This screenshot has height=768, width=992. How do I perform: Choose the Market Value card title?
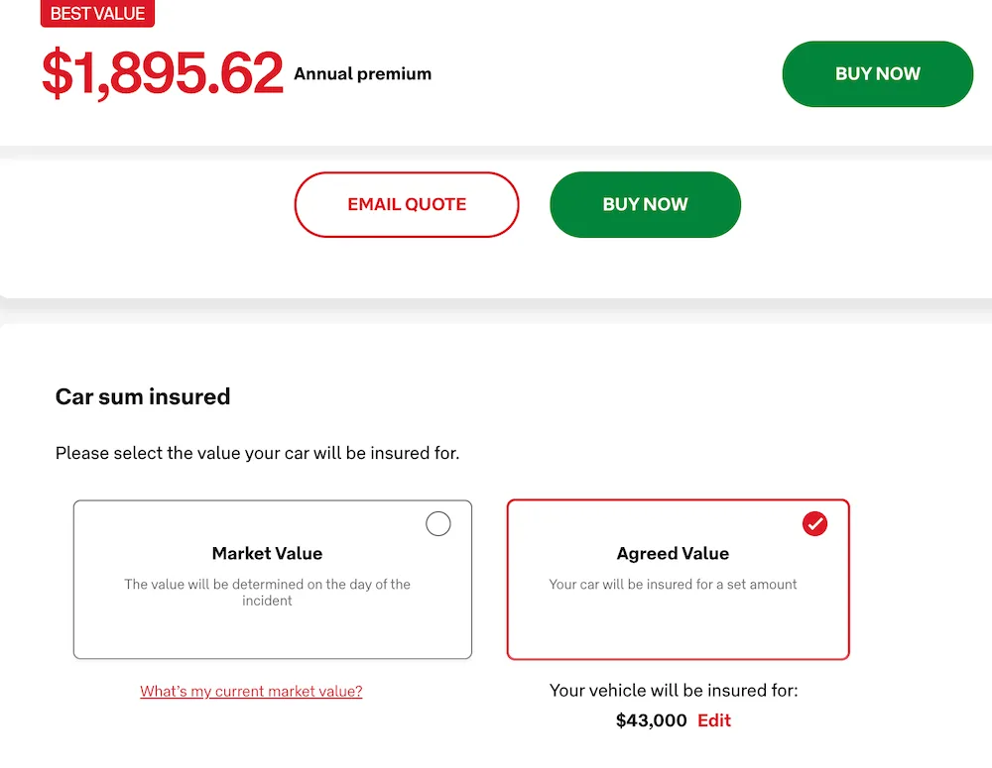point(267,554)
